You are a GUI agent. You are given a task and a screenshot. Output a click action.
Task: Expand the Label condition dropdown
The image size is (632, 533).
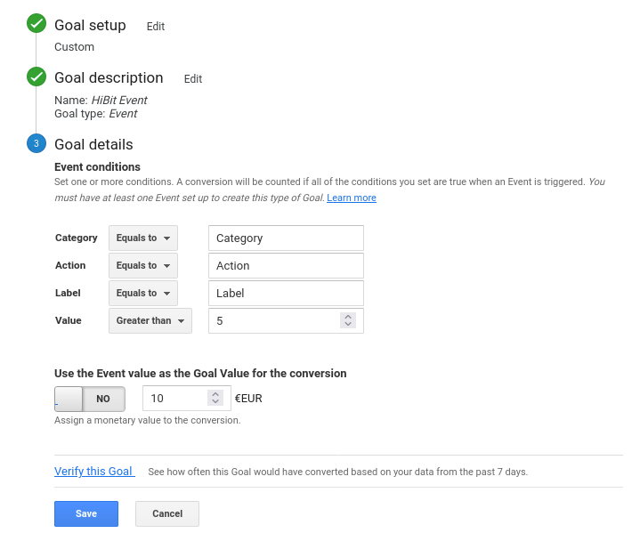coord(143,294)
